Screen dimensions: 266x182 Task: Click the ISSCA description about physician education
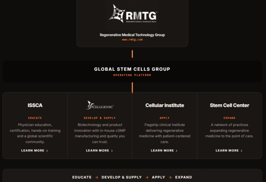[x=35, y=133]
